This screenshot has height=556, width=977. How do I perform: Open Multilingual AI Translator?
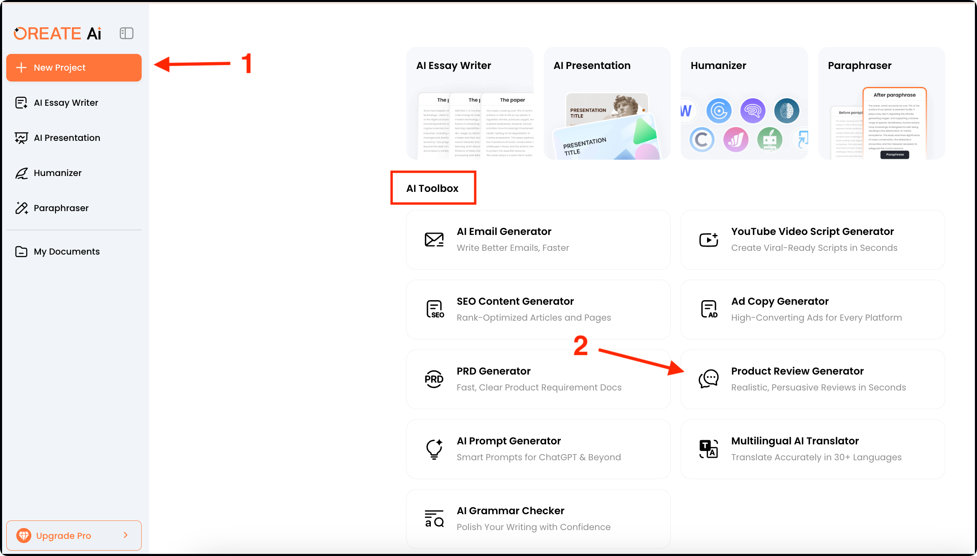pos(813,449)
